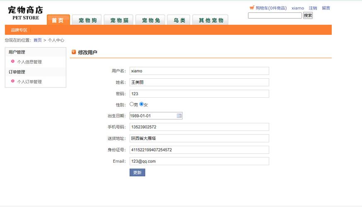Open 个人订单管理 in the sidebar
The width and height of the screenshot is (362, 207).
point(29,82)
